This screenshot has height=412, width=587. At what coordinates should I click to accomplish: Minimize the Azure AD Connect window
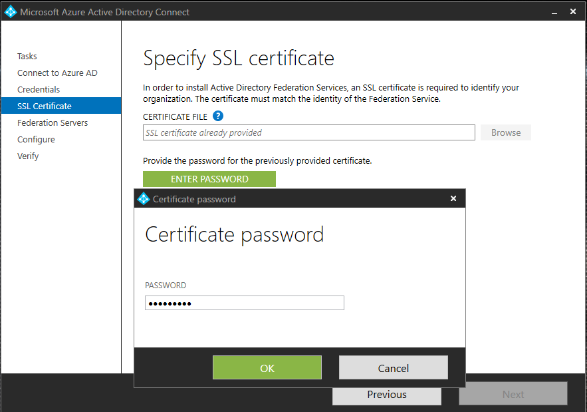pos(554,12)
